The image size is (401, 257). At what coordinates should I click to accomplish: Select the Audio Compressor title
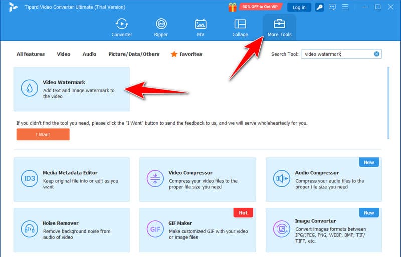[x=317, y=173]
